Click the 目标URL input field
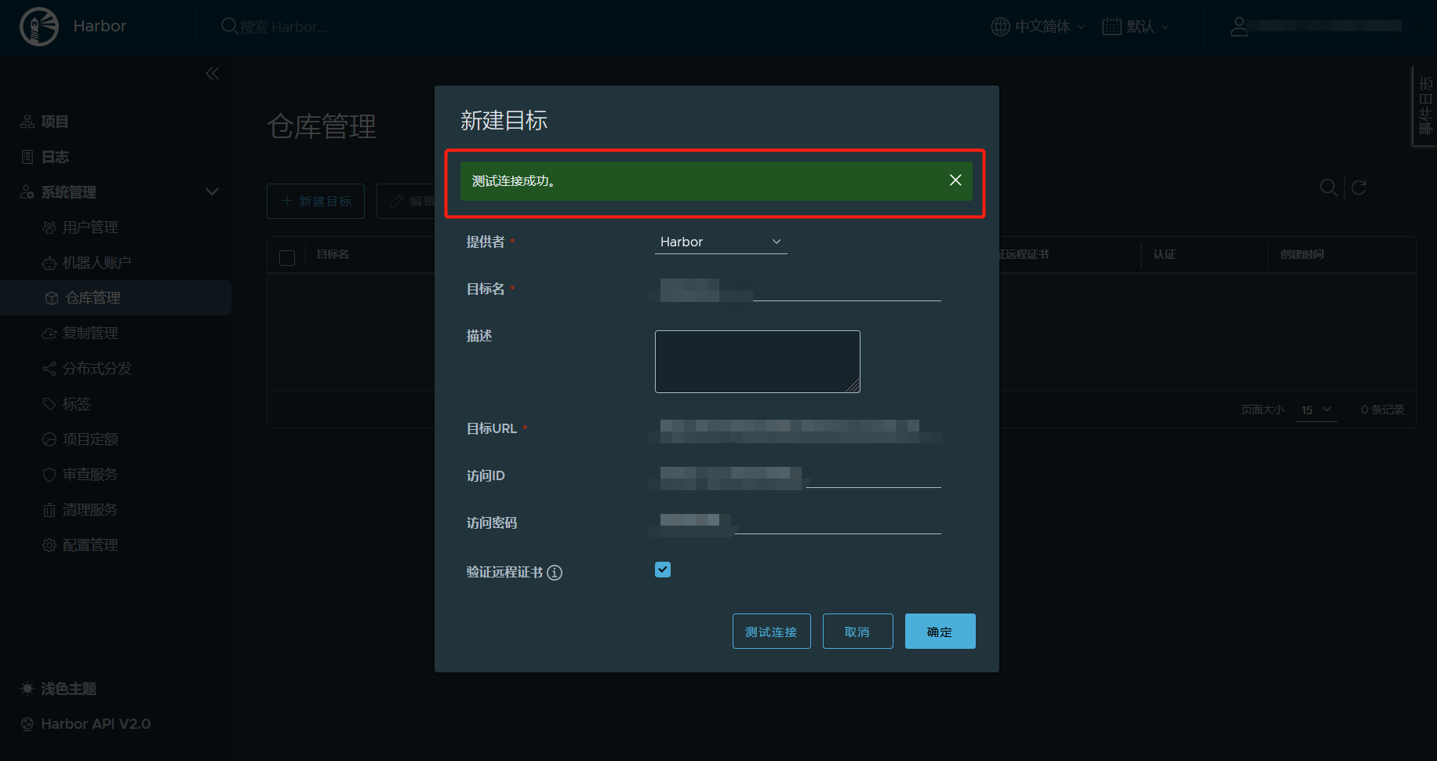Image resolution: width=1437 pixels, height=761 pixels. click(798, 429)
